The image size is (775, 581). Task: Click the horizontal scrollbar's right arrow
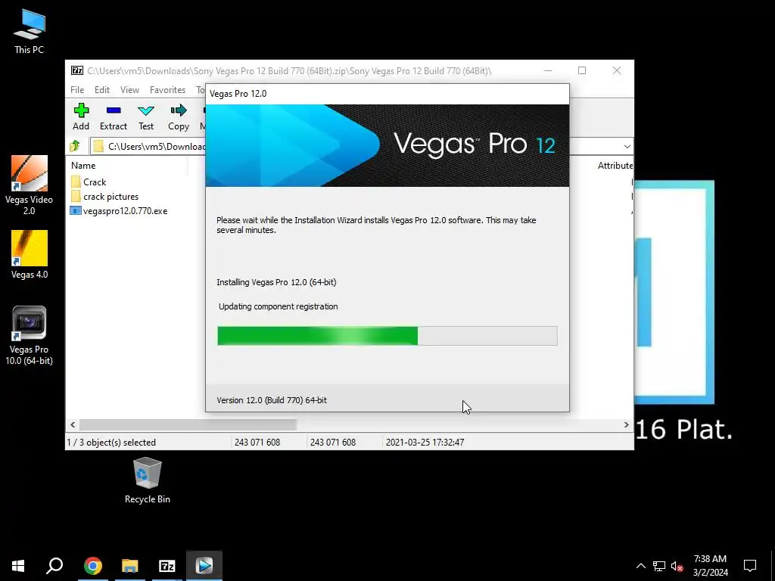tap(626, 424)
